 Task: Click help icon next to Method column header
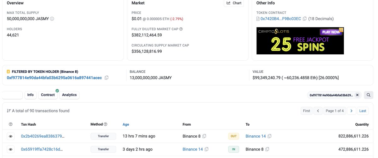pyautogui.click(x=106, y=124)
